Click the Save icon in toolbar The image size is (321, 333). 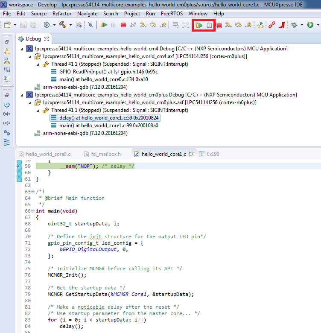point(23,25)
